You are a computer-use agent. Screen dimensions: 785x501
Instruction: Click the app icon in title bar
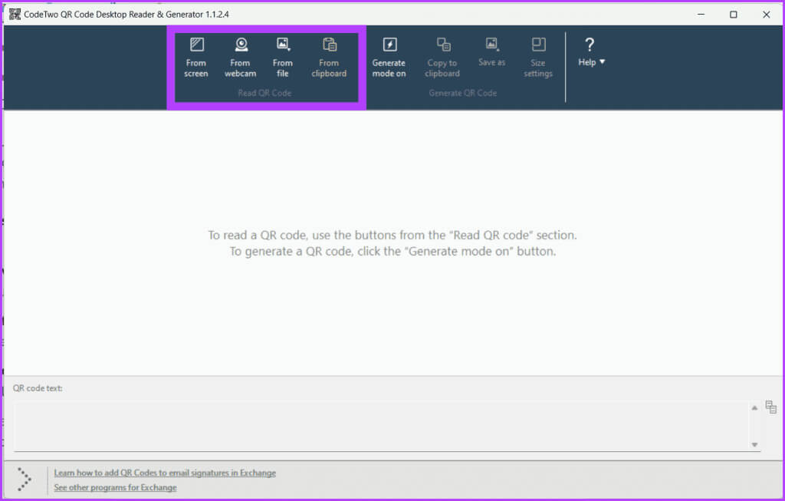coord(15,15)
